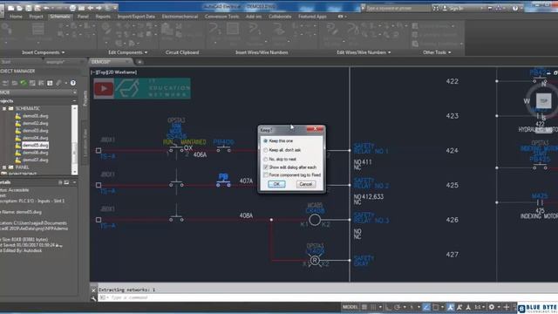The image size is (558, 314).
Task: Close the command line with X icon
Action: click(93, 290)
